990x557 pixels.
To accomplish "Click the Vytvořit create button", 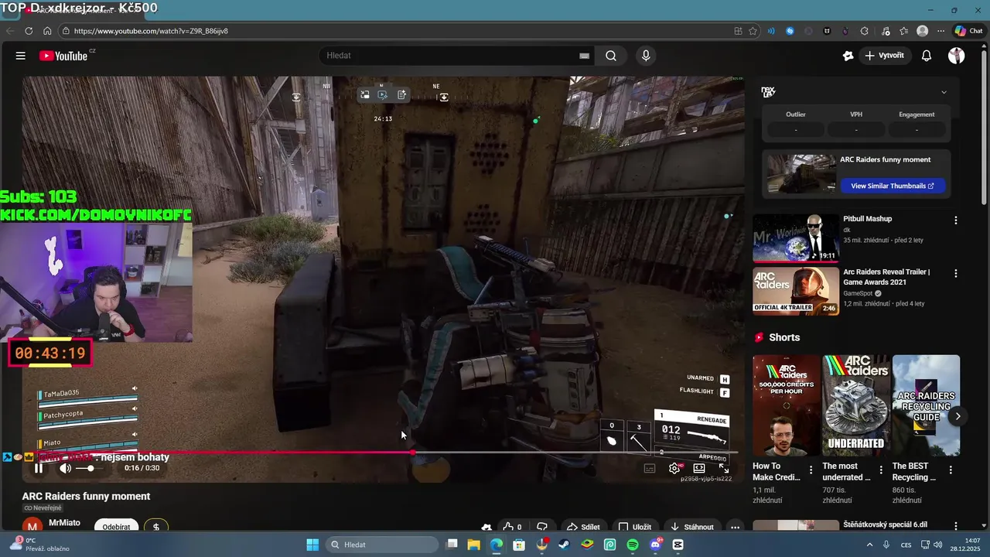I will pyautogui.click(x=885, y=56).
